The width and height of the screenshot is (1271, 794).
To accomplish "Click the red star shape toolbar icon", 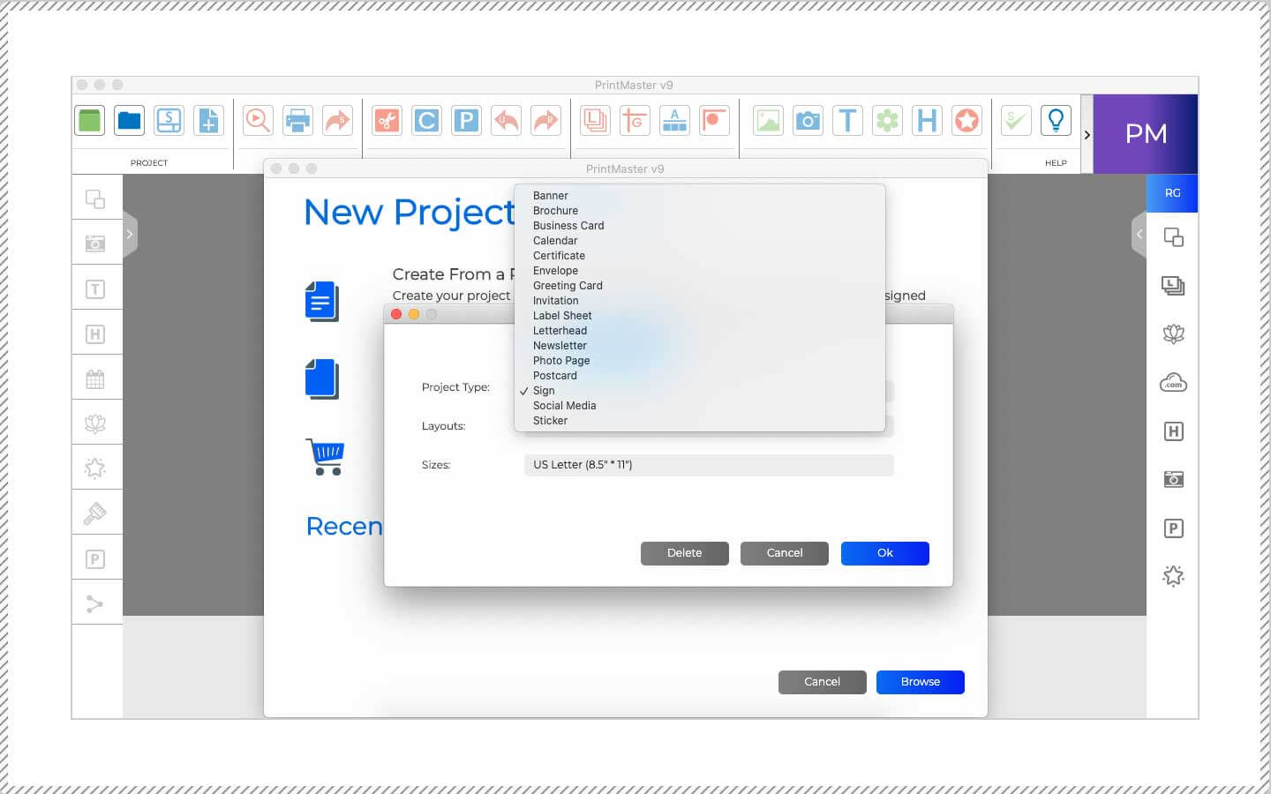I will (x=966, y=120).
